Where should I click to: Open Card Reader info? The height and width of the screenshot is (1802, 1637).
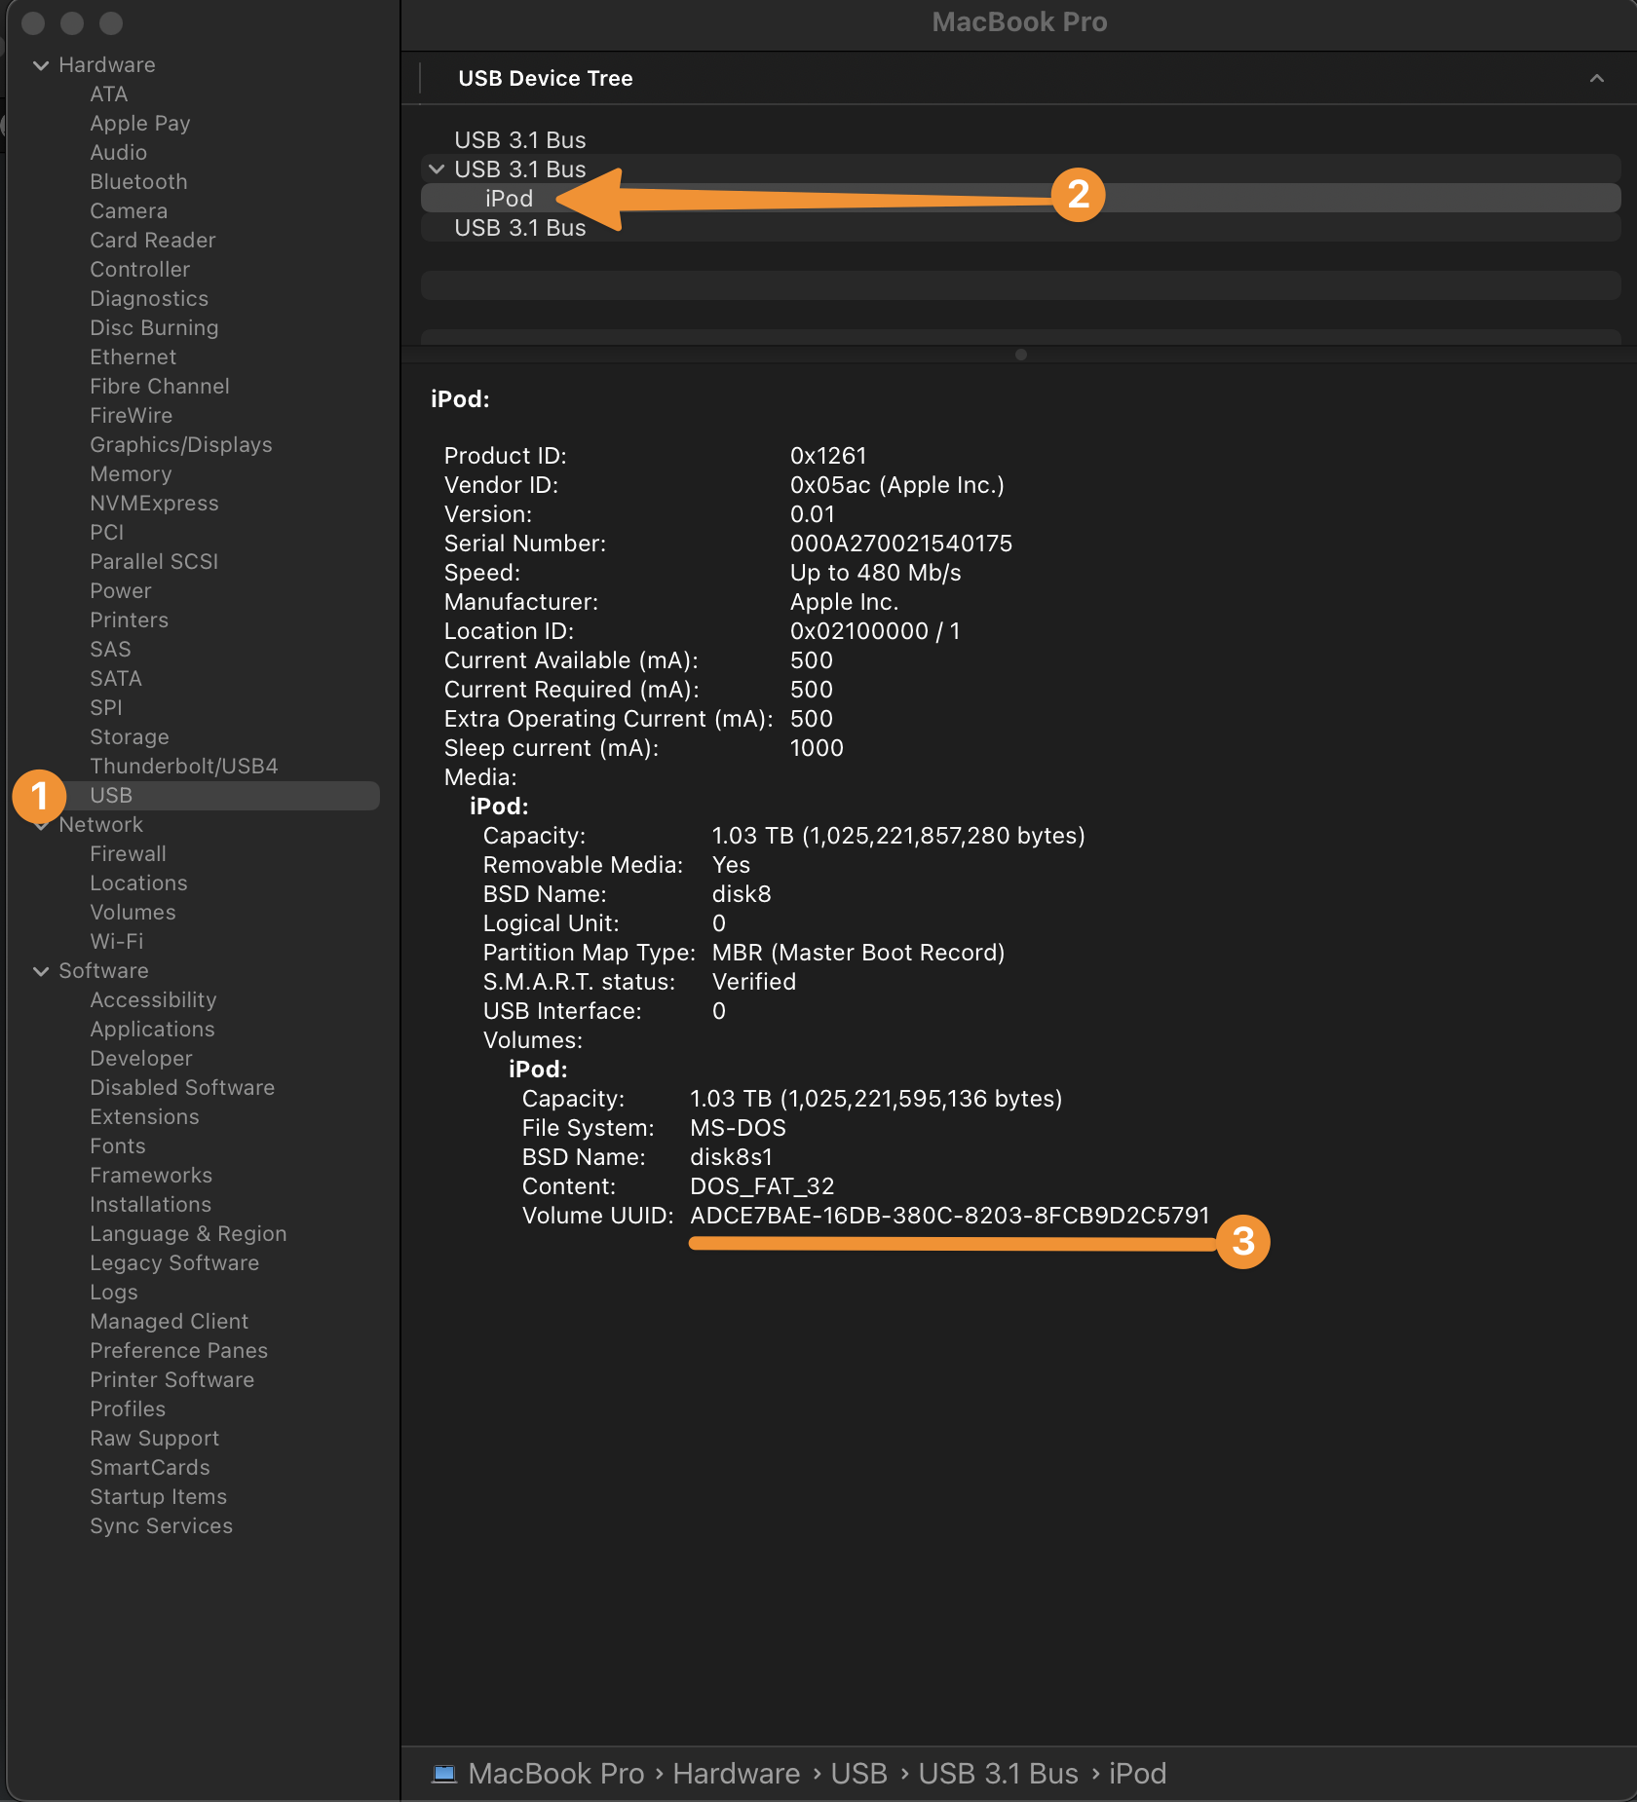pyautogui.click(x=153, y=241)
